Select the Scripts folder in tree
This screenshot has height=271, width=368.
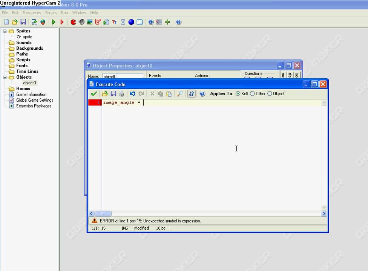[x=23, y=60]
